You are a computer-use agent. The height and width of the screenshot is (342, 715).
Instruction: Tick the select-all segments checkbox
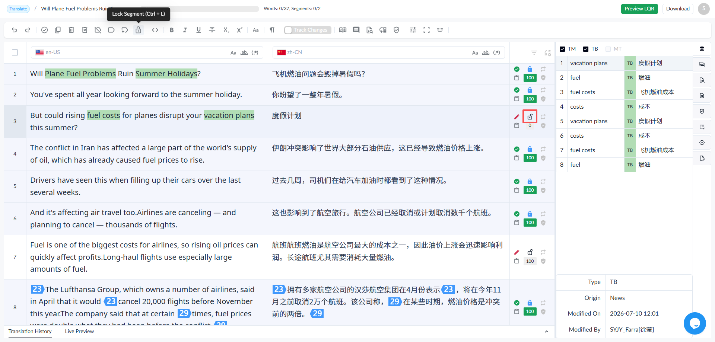point(15,52)
